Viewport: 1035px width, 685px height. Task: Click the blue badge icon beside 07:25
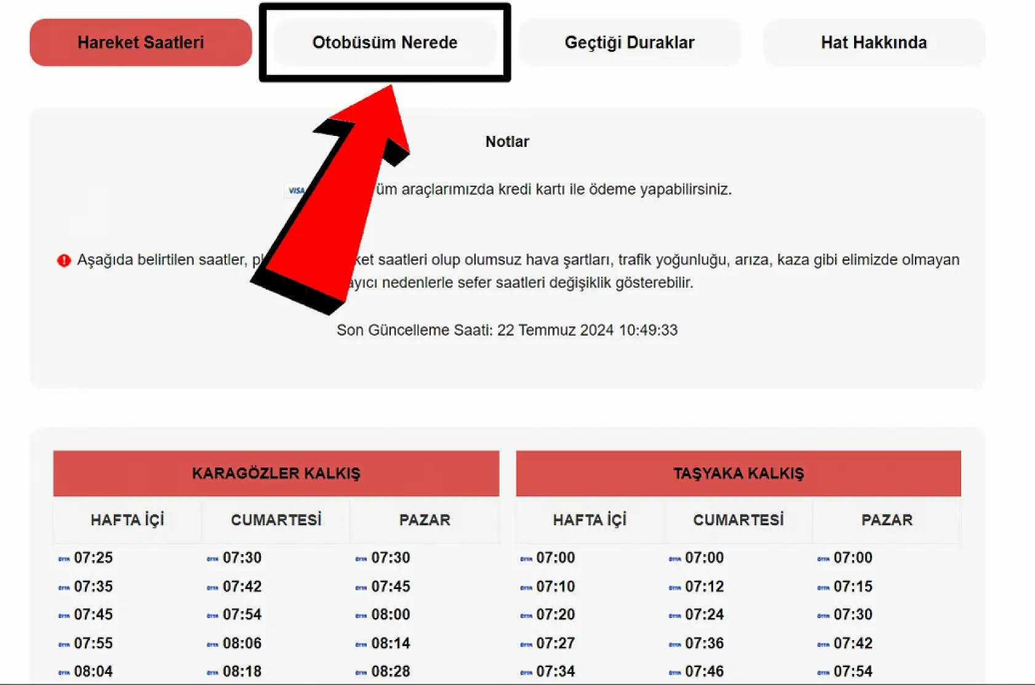click(64, 558)
